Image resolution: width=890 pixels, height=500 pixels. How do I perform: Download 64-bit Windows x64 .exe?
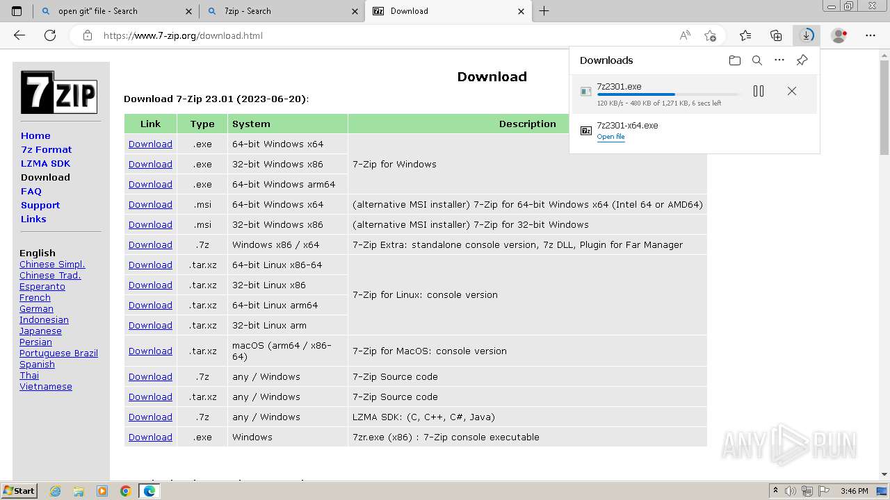point(150,144)
